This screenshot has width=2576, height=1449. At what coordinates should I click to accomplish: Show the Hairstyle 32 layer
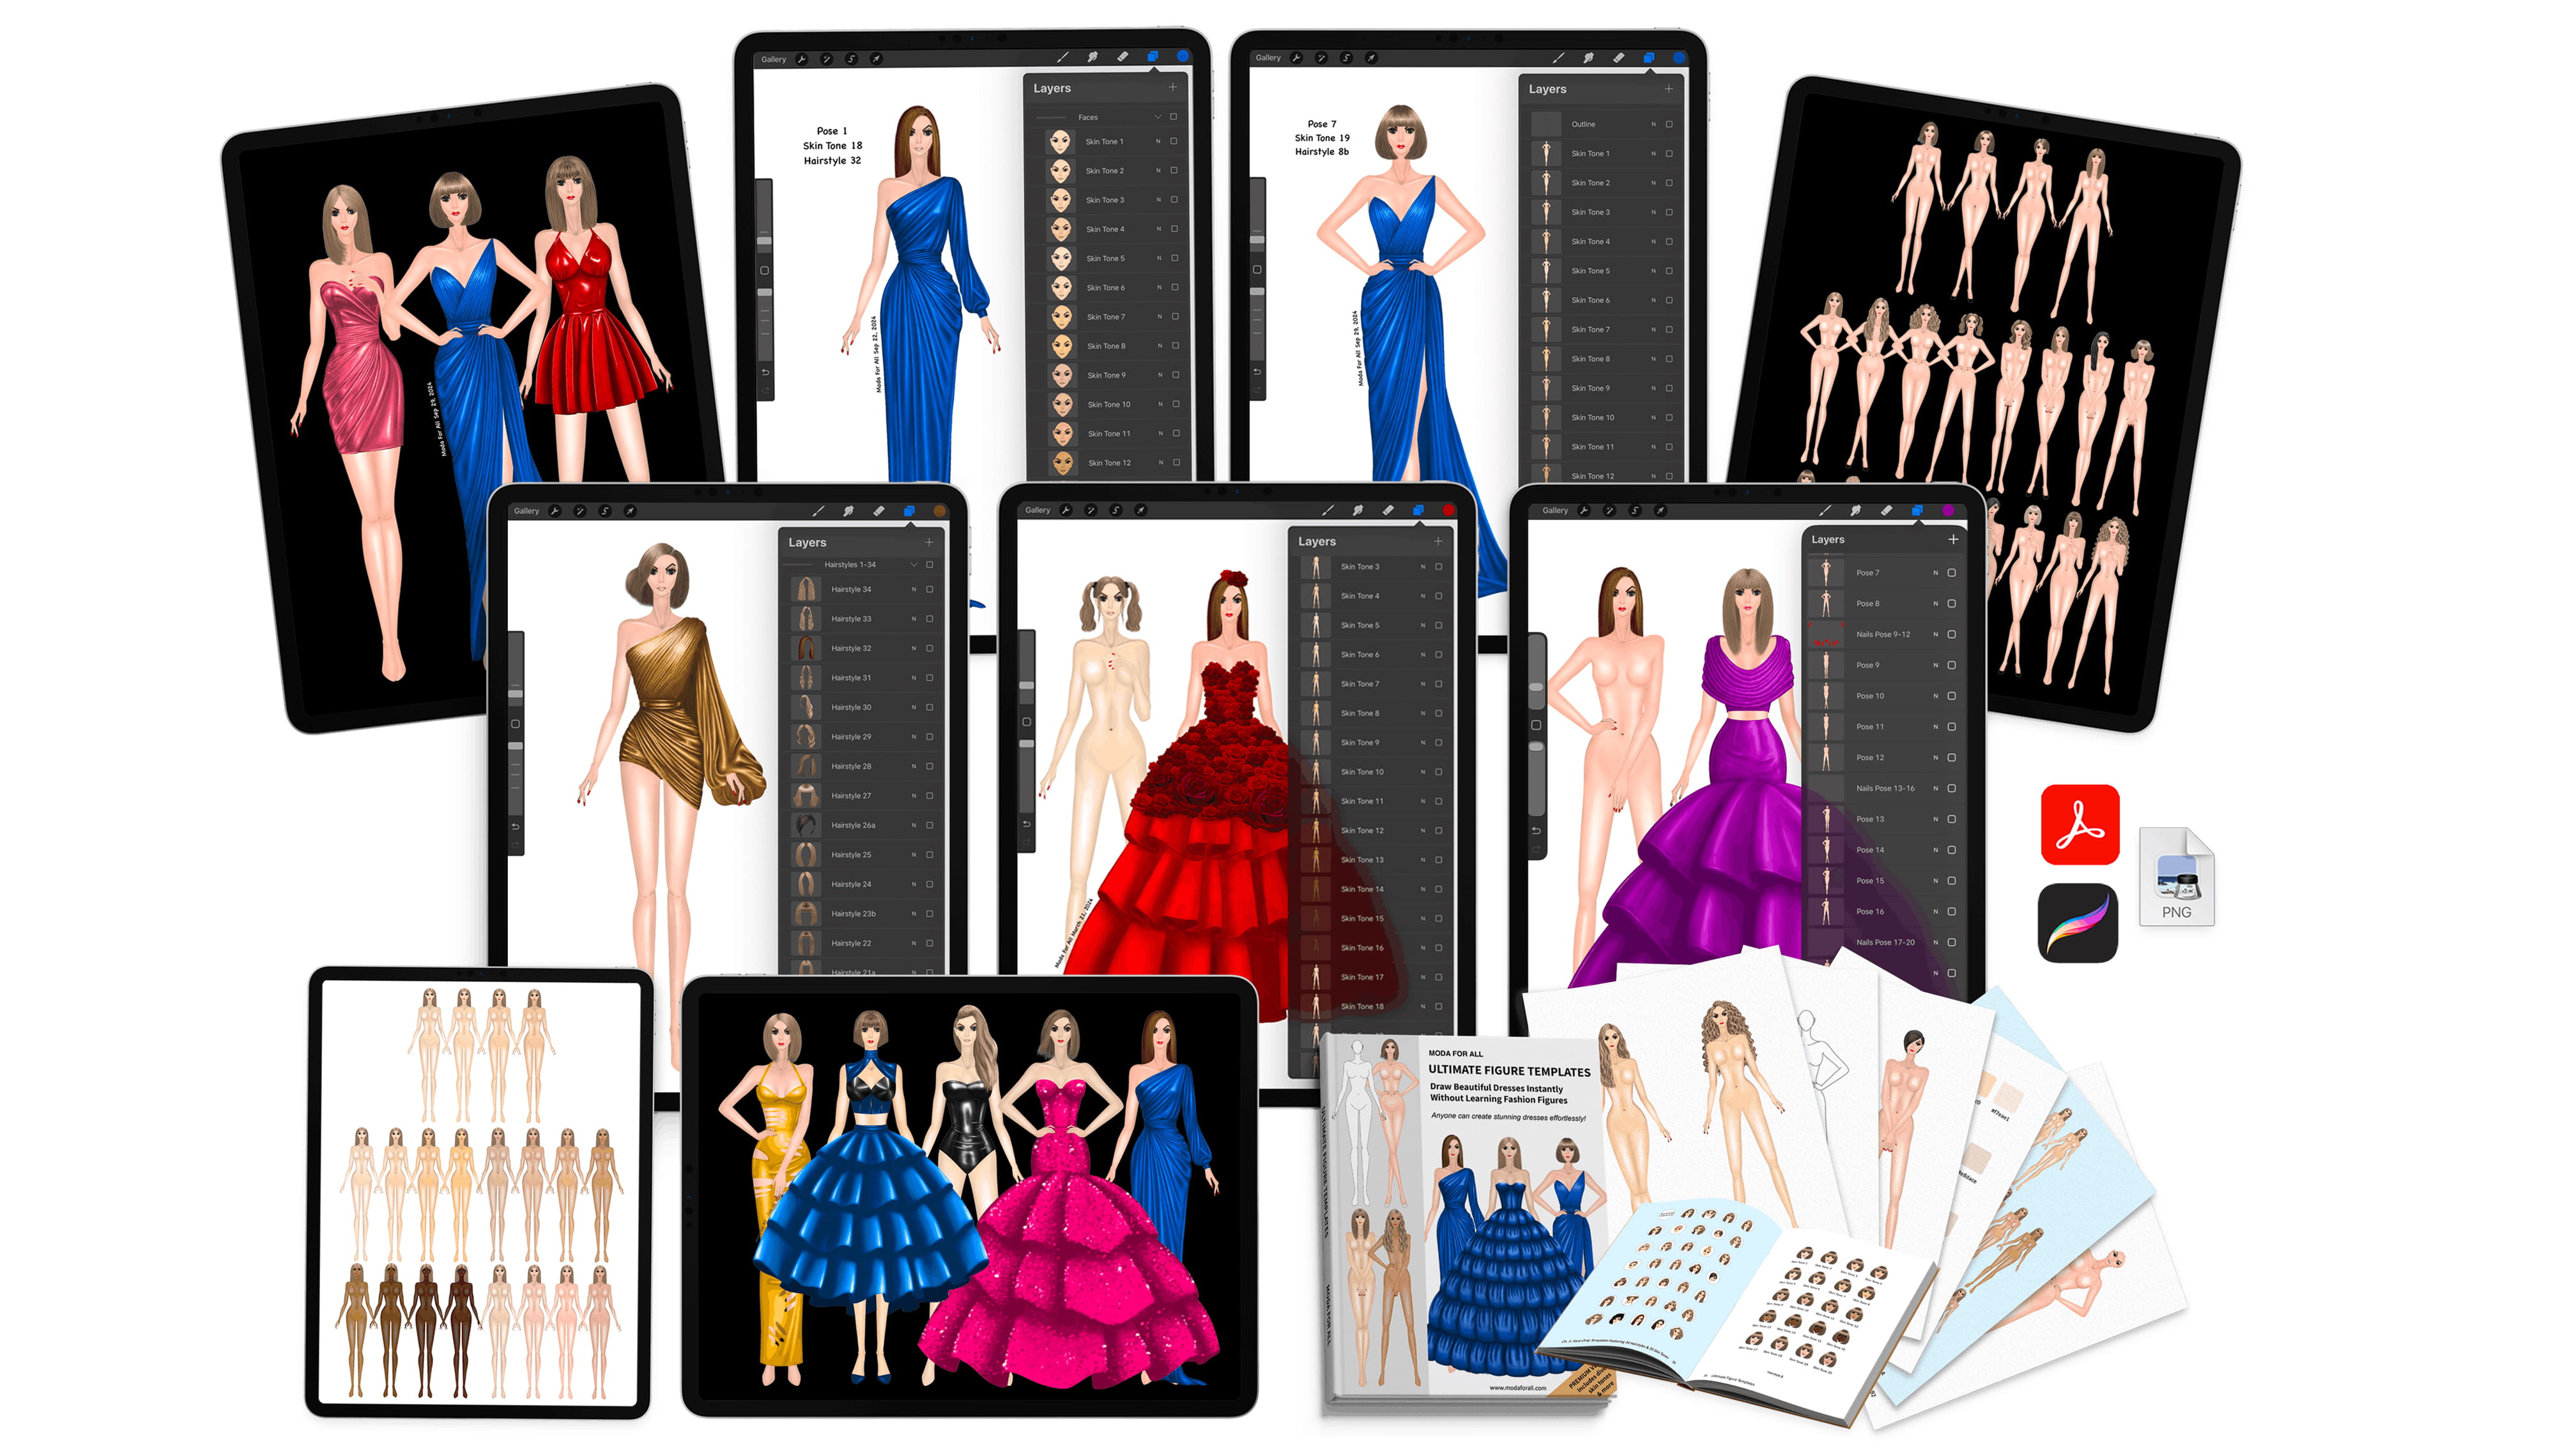click(930, 649)
